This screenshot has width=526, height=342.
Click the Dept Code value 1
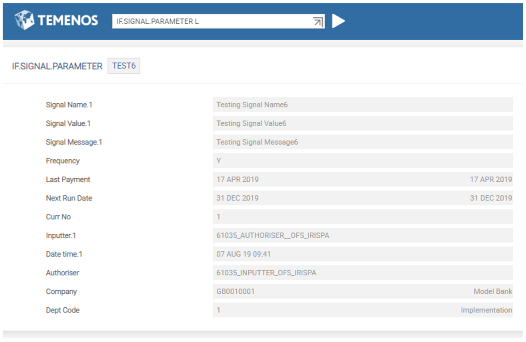[218, 310]
